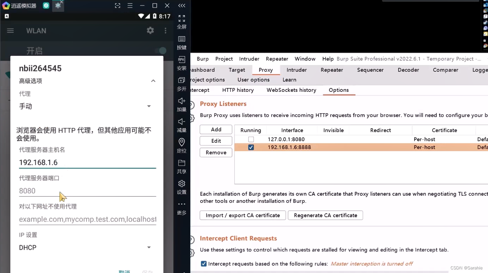Open WLAN hamburger menu
488x273 pixels.
[x=11, y=31]
